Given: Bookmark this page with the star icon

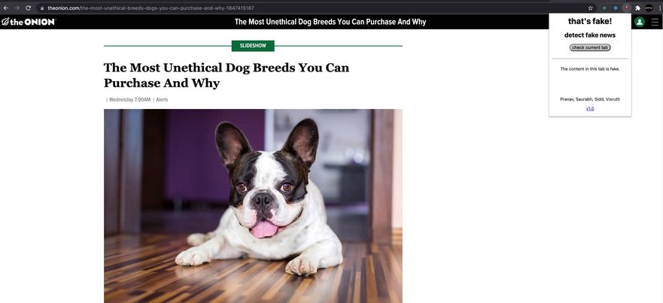Looking at the screenshot, I should tap(590, 8).
